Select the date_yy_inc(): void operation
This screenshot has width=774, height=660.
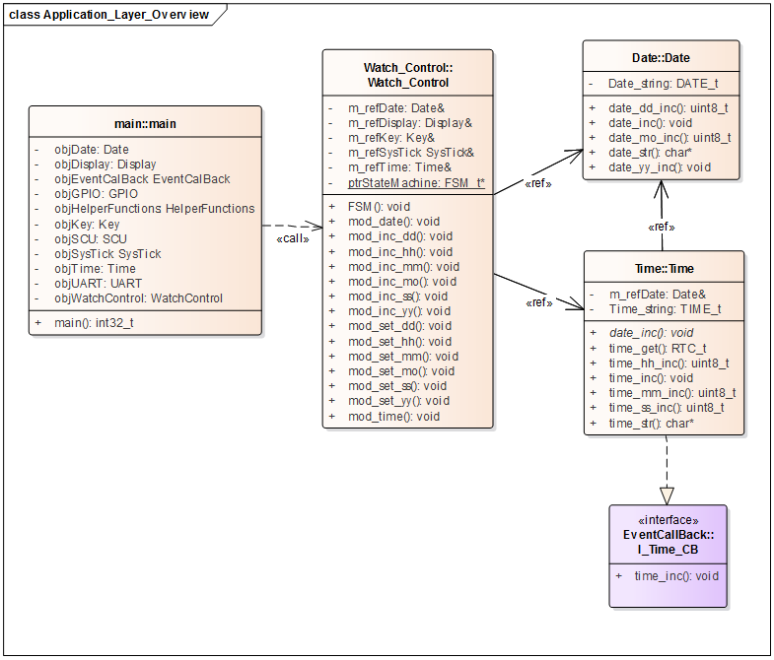click(660, 167)
